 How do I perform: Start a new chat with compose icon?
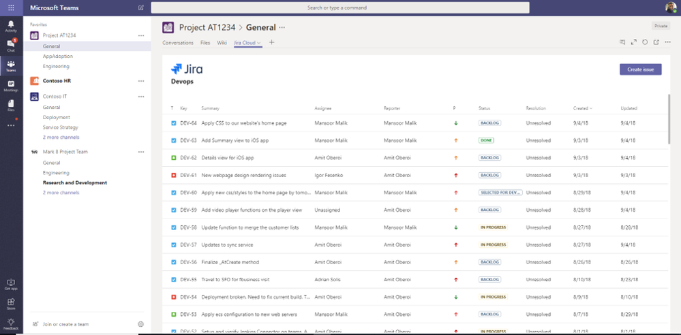140,7
